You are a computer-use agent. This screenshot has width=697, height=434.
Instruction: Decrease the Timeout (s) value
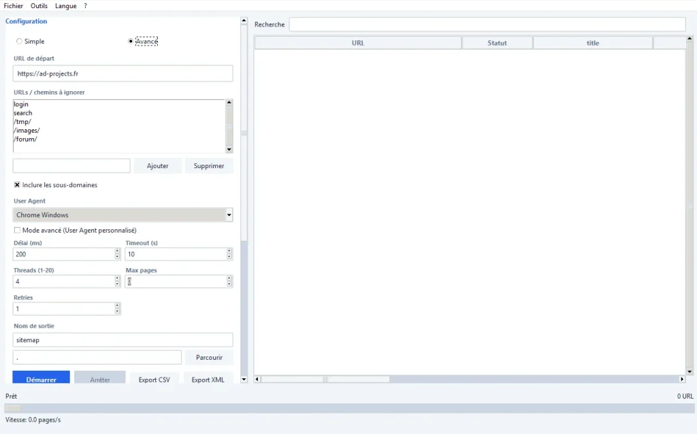coord(229,256)
